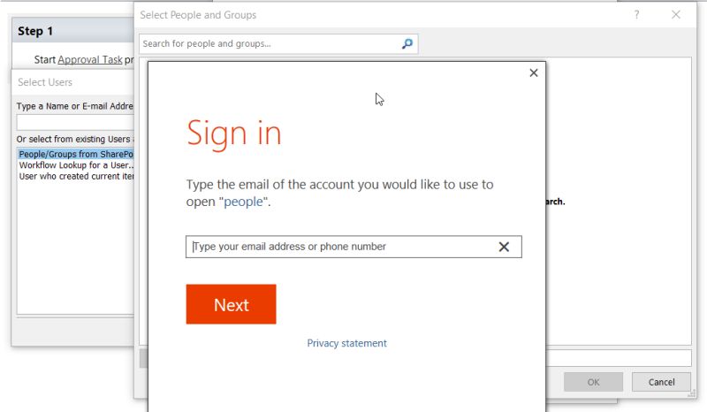Select Workflow Lookup for a User entry
707x412 pixels.
[x=76, y=165]
